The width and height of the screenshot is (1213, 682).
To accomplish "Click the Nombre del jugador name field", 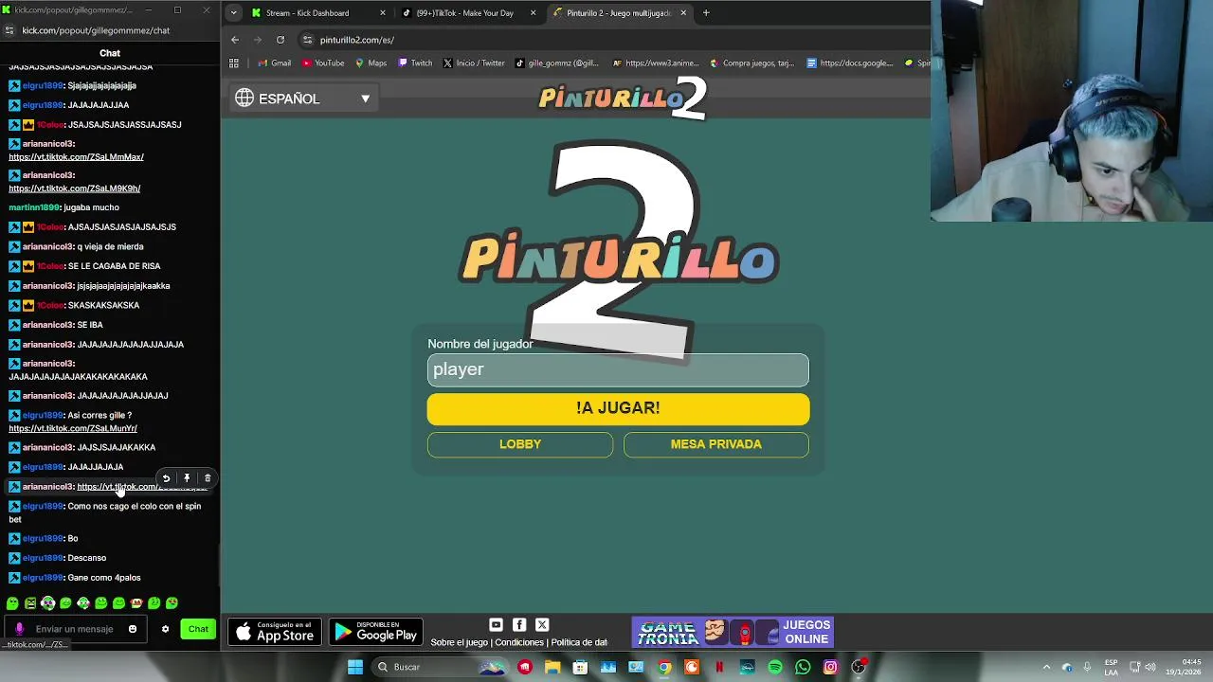I will [618, 369].
